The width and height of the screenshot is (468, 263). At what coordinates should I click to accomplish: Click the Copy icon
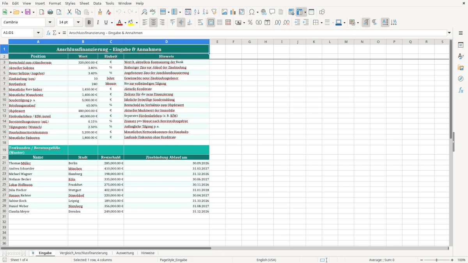(x=78, y=12)
